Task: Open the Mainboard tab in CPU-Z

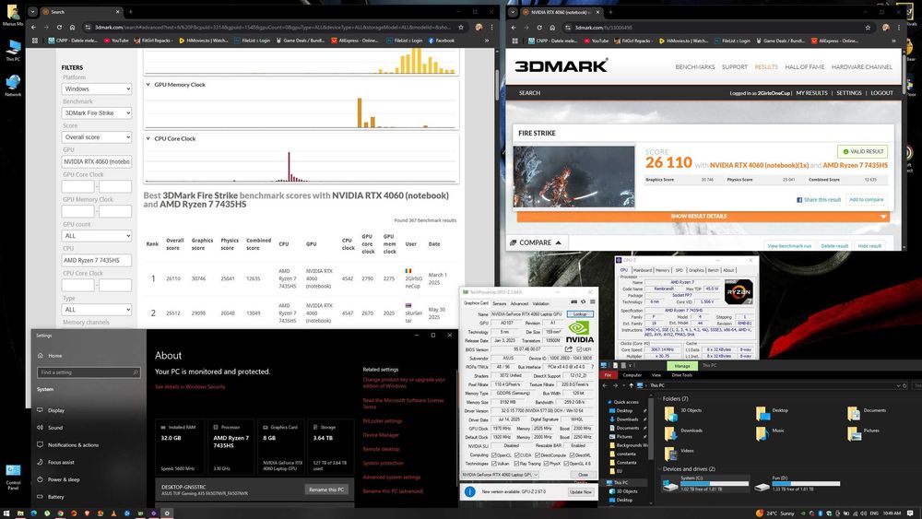Action: click(642, 270)
